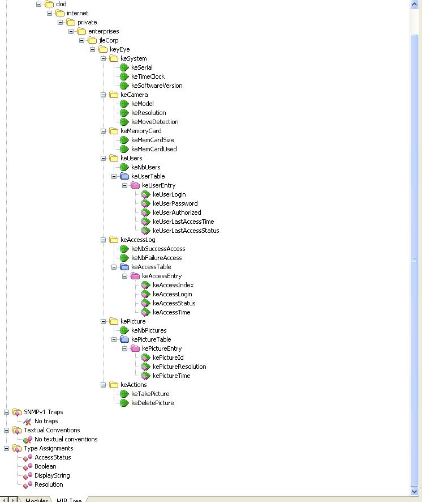Click the kePictureTable blue folder icon

pyautogui.click(x=124, y=340)
